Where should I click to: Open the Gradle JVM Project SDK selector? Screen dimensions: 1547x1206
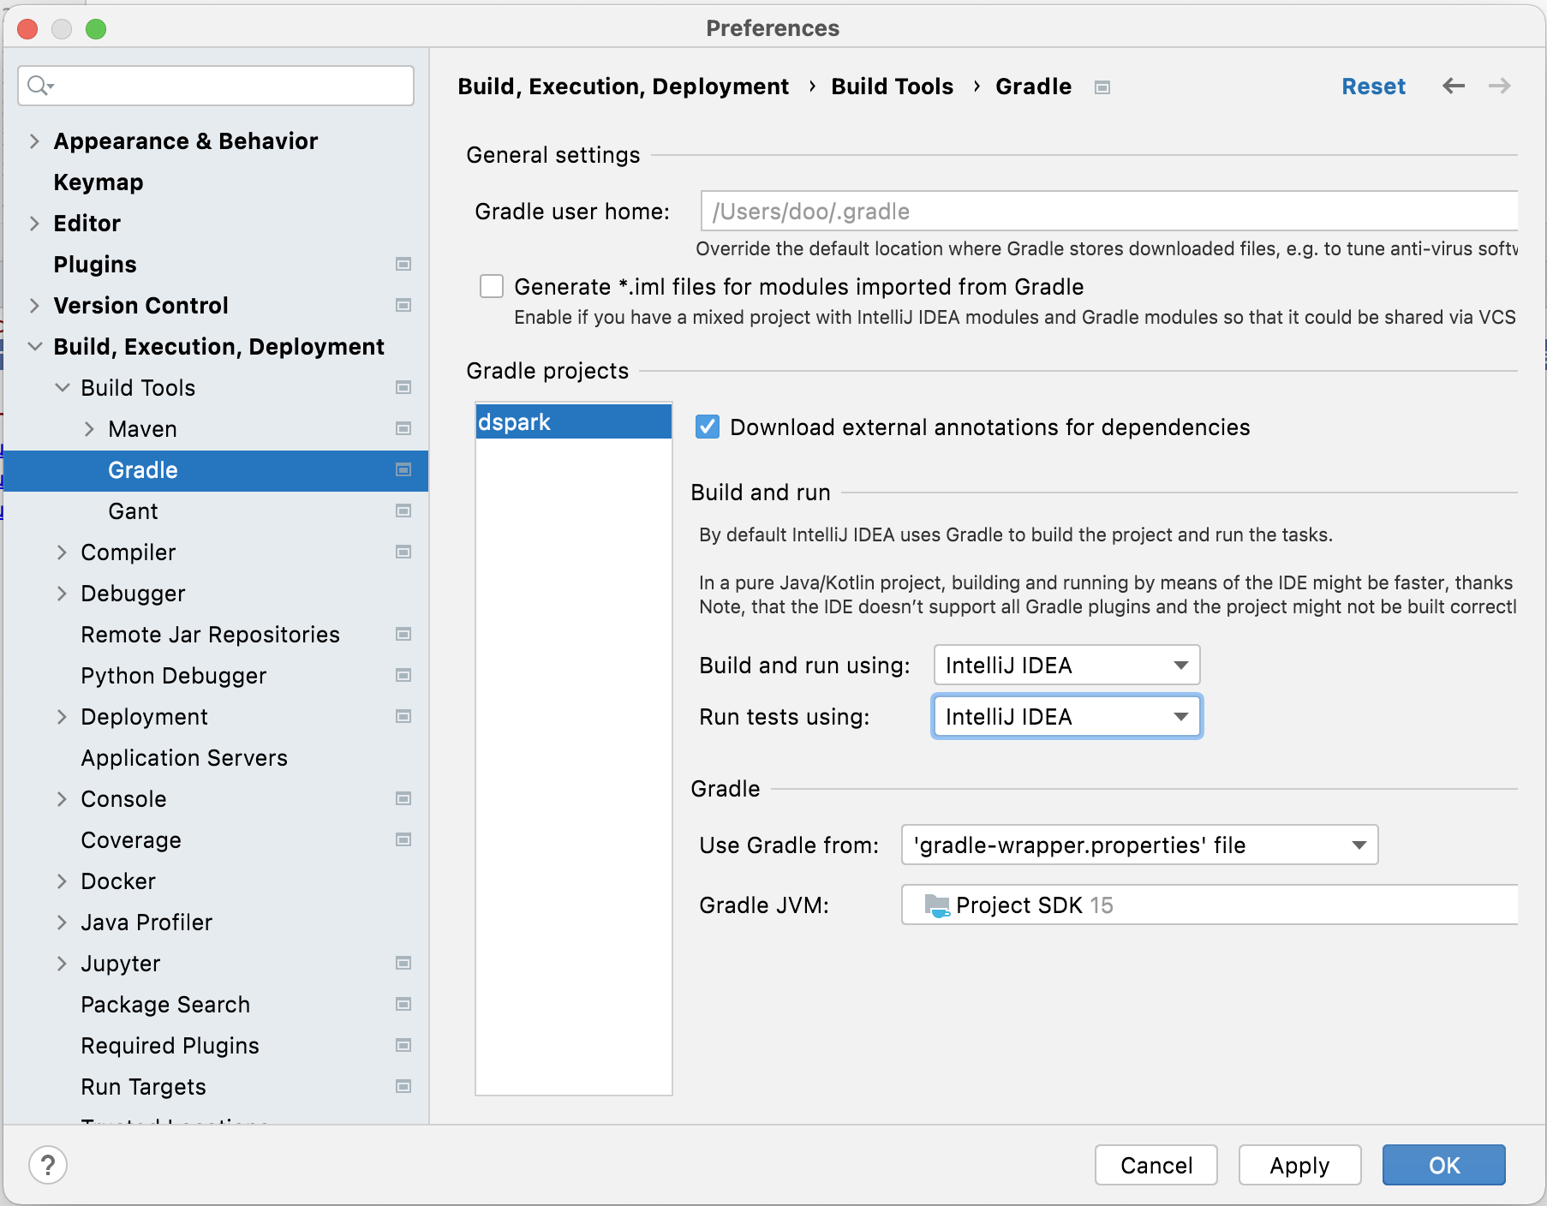click(x=1210, y=904)
